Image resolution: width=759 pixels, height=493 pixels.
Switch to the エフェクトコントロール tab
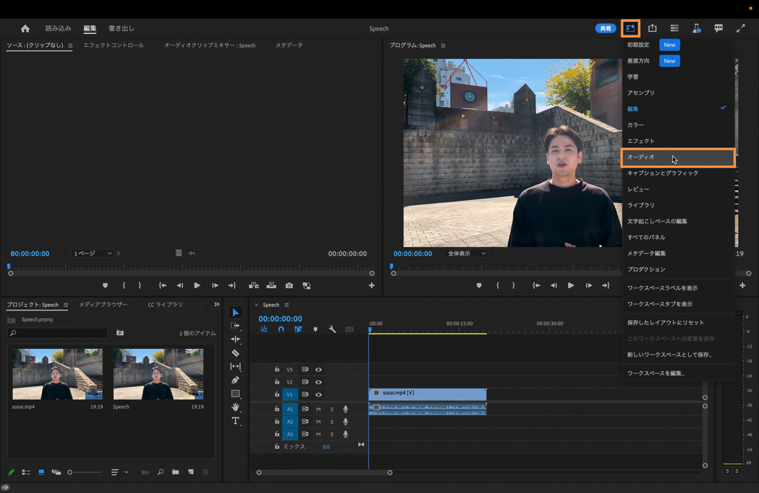[113, 45]
